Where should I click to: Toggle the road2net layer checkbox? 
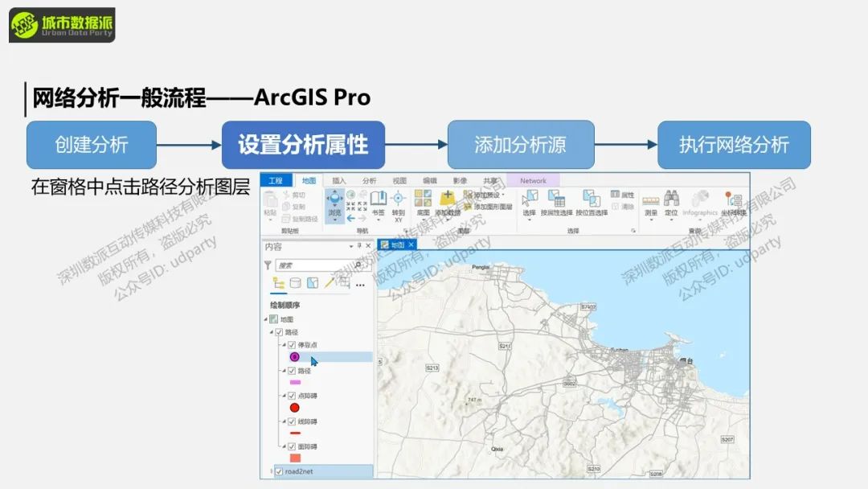(279, 472)
